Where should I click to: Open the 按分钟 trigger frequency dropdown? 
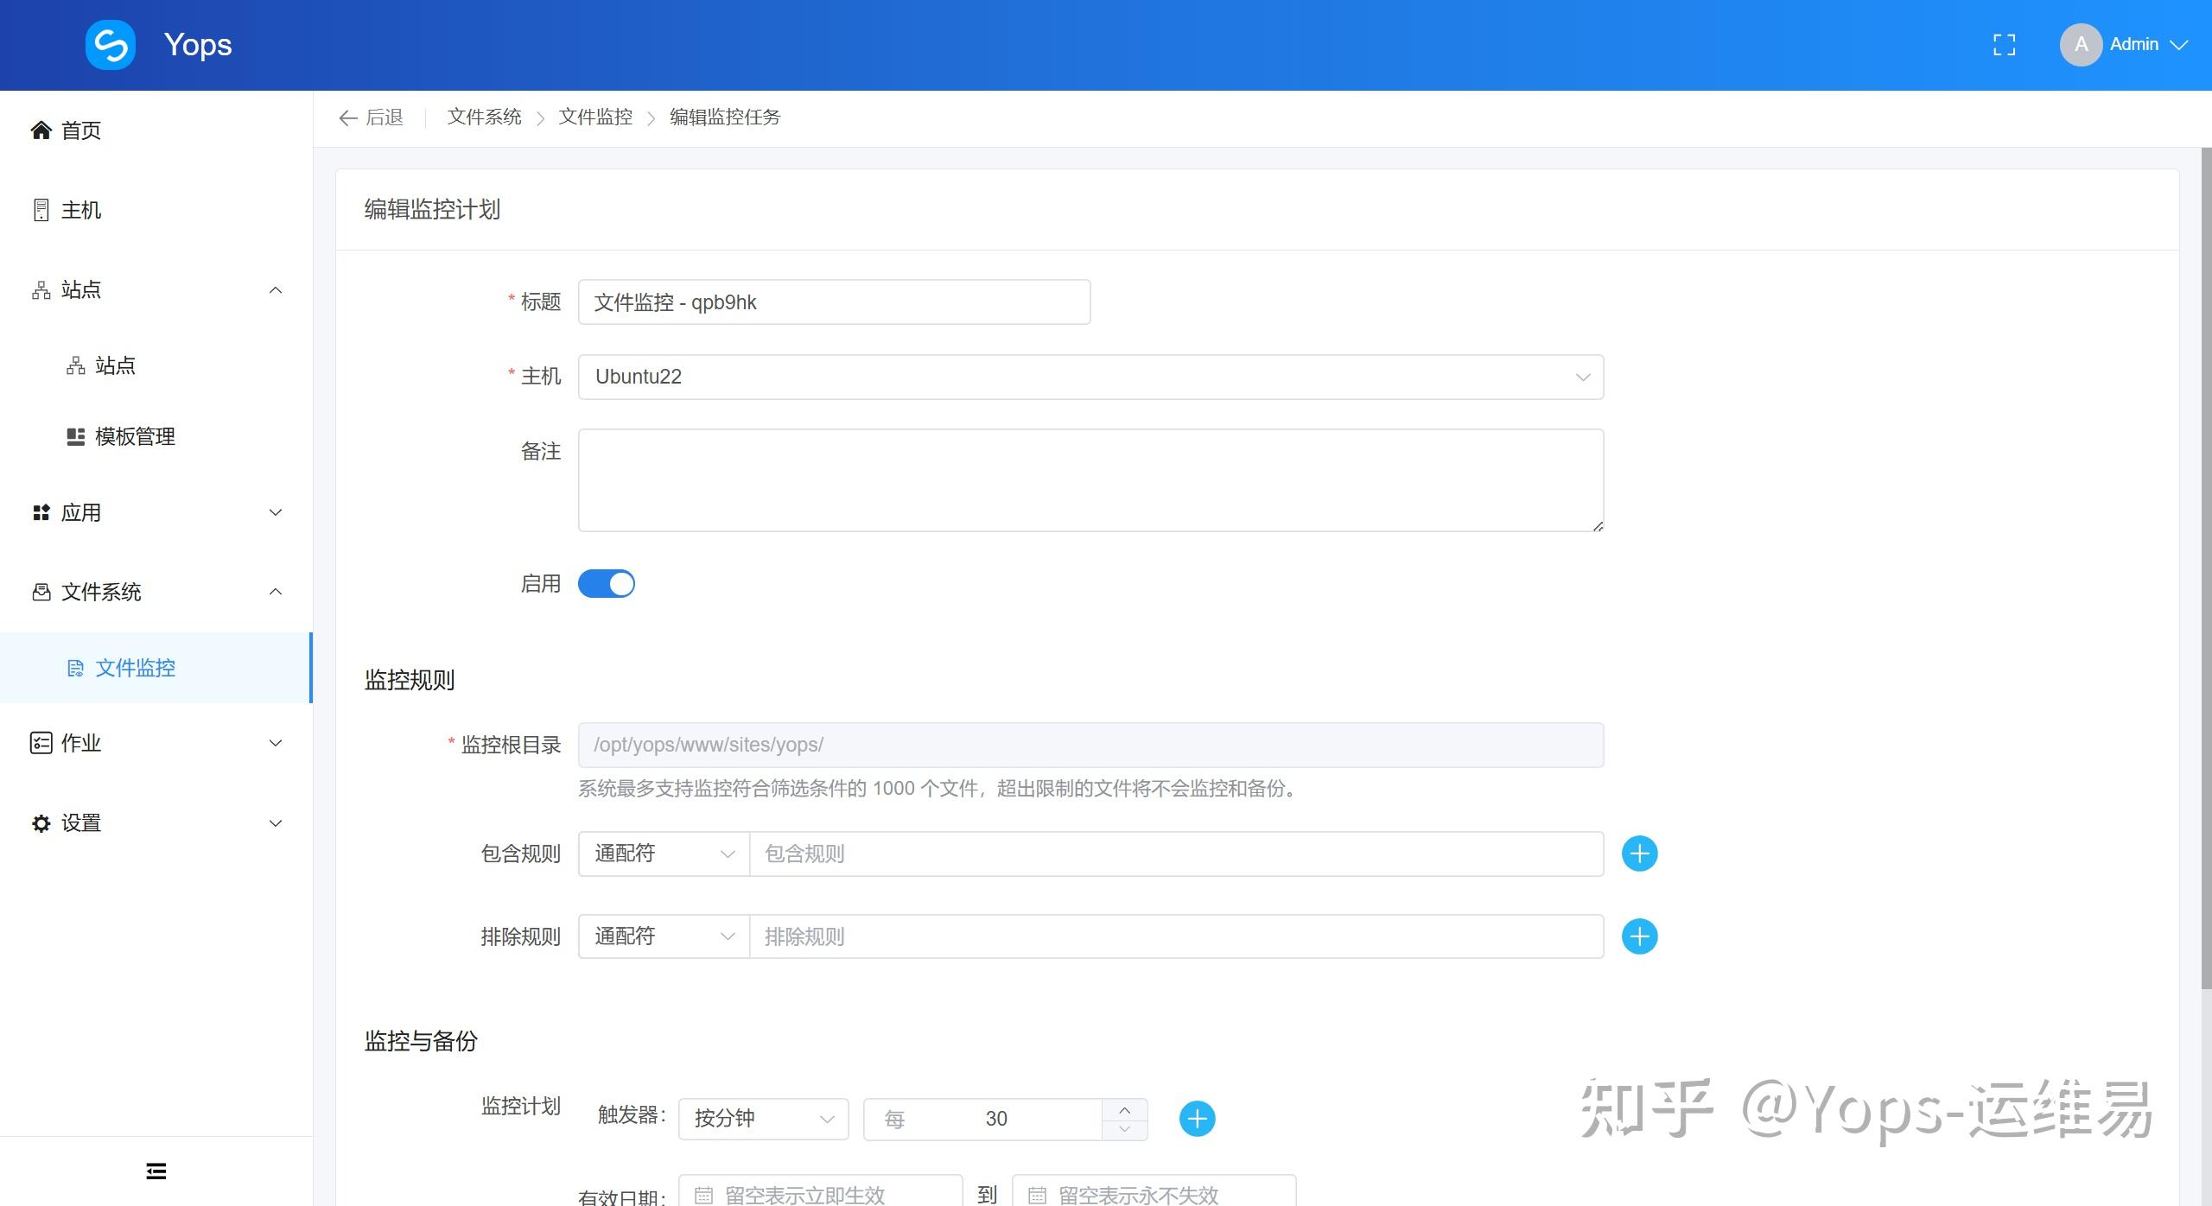[x=762, y=1118]
